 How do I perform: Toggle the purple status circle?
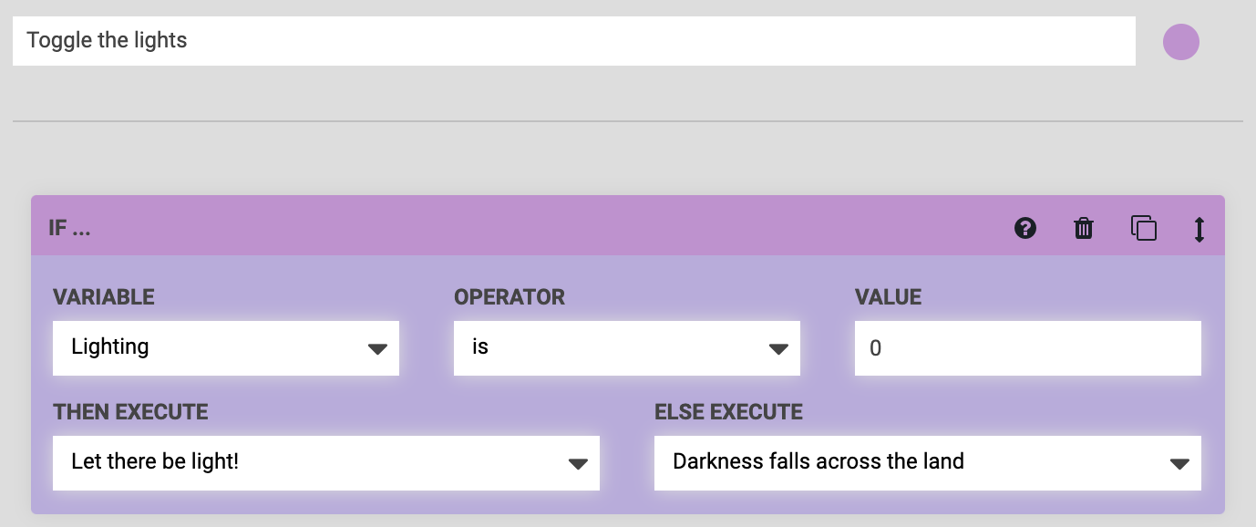pyautogui.click(x=1181, y=41)
